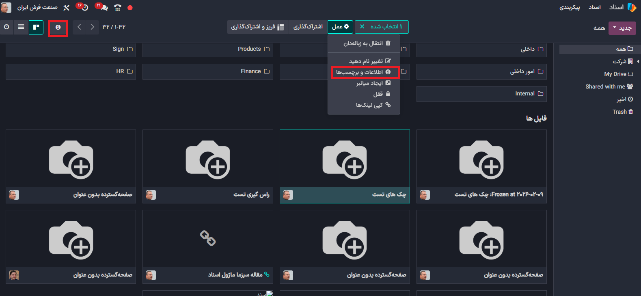The image size is (641, 296).
Task: Click the VoIP phone icon
Action: click(118, 7)
